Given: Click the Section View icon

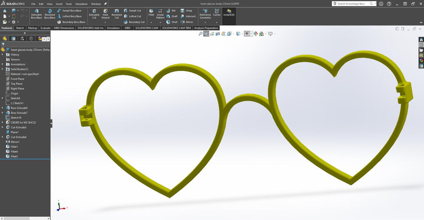Looking at the screenshot, I should 218,34.
